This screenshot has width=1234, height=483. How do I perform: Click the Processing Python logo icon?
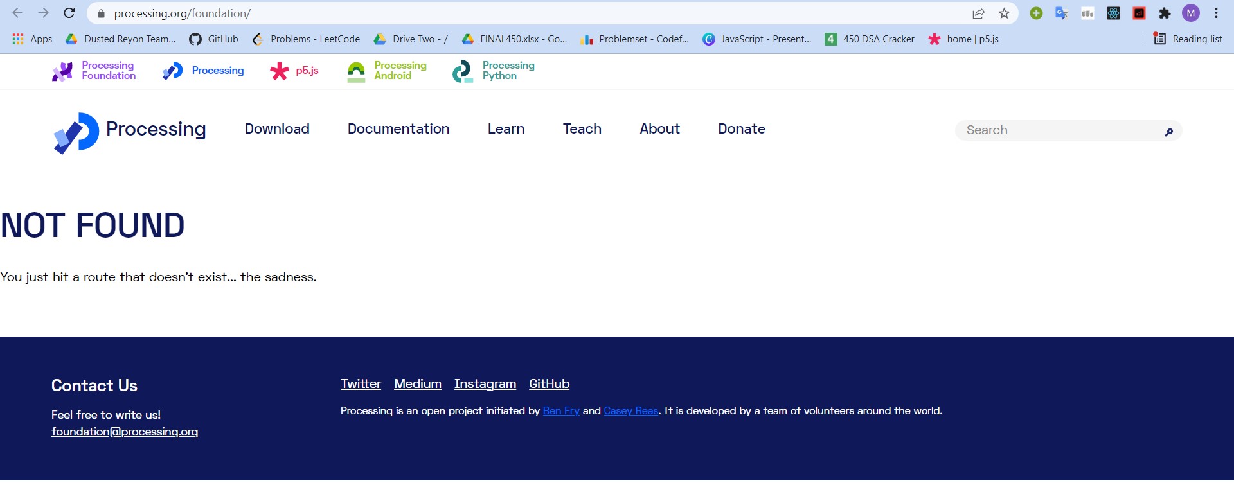point(462,71)
